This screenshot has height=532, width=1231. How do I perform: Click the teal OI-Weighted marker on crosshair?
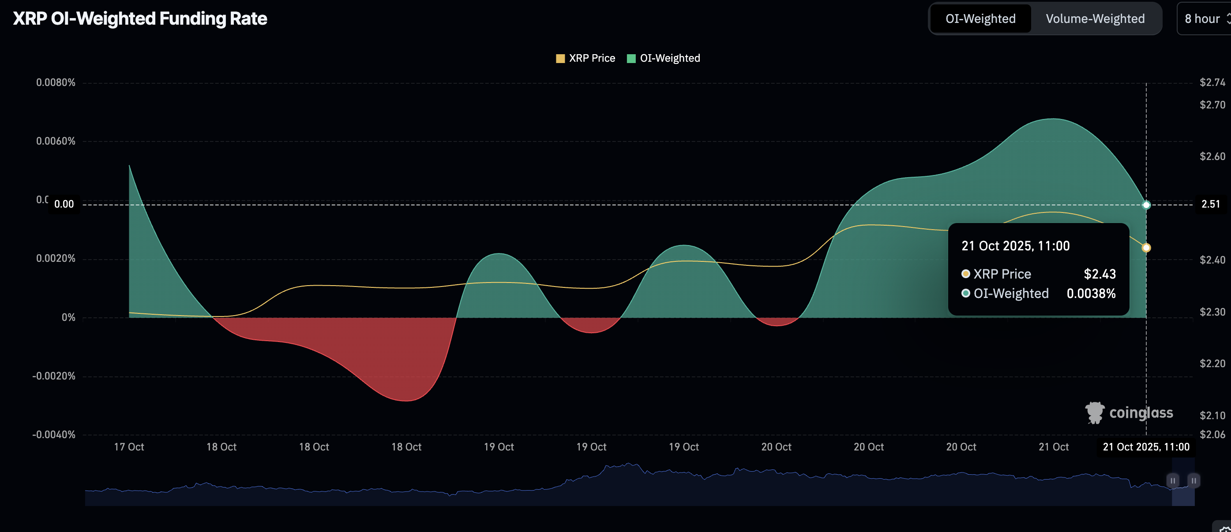click(x=1146, y=205)
